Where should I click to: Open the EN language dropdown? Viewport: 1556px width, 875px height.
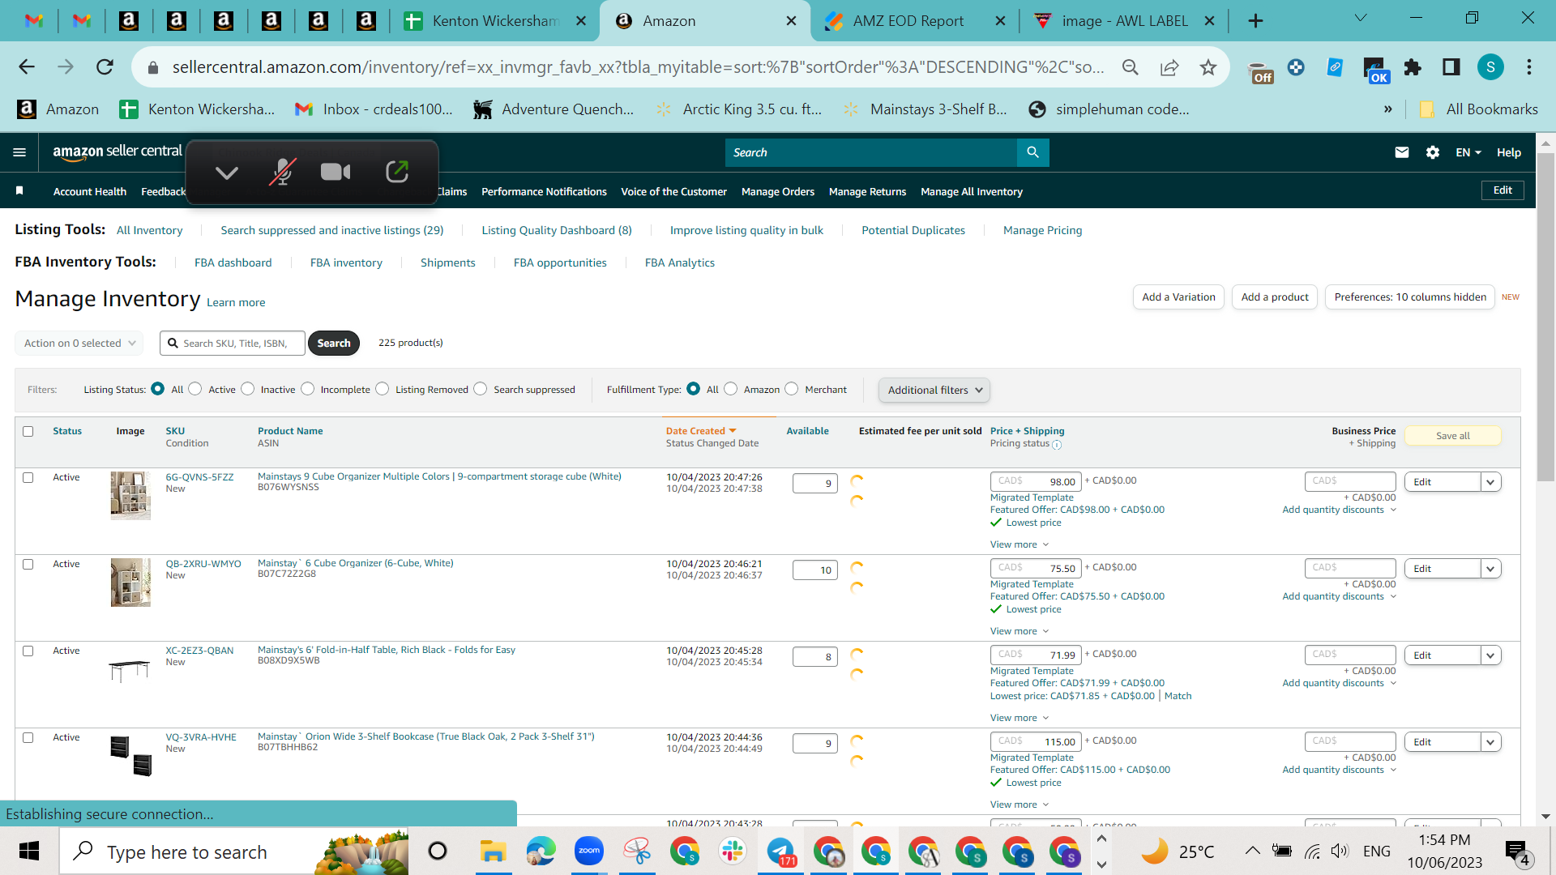1468,152
